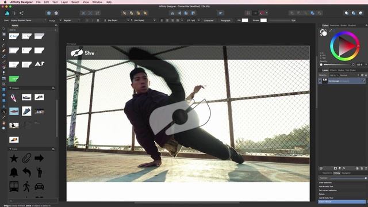Switch to the Draw persona
The height and width of the screenshot is (207, 368).
coord(7,13)
